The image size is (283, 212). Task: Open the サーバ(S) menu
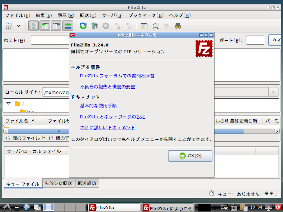coord(112,15)
